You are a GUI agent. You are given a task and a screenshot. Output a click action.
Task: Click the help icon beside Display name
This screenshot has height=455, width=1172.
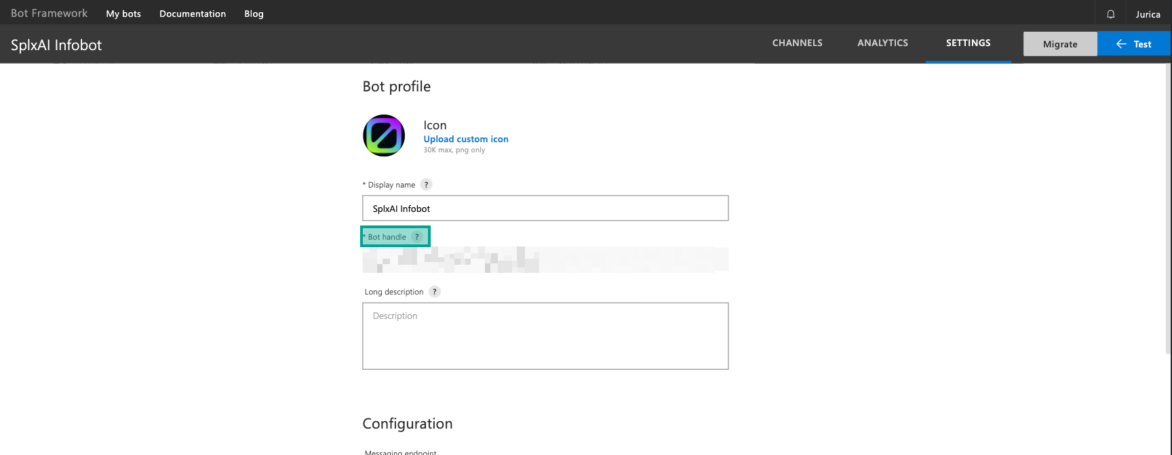click(x=426, y=185)
